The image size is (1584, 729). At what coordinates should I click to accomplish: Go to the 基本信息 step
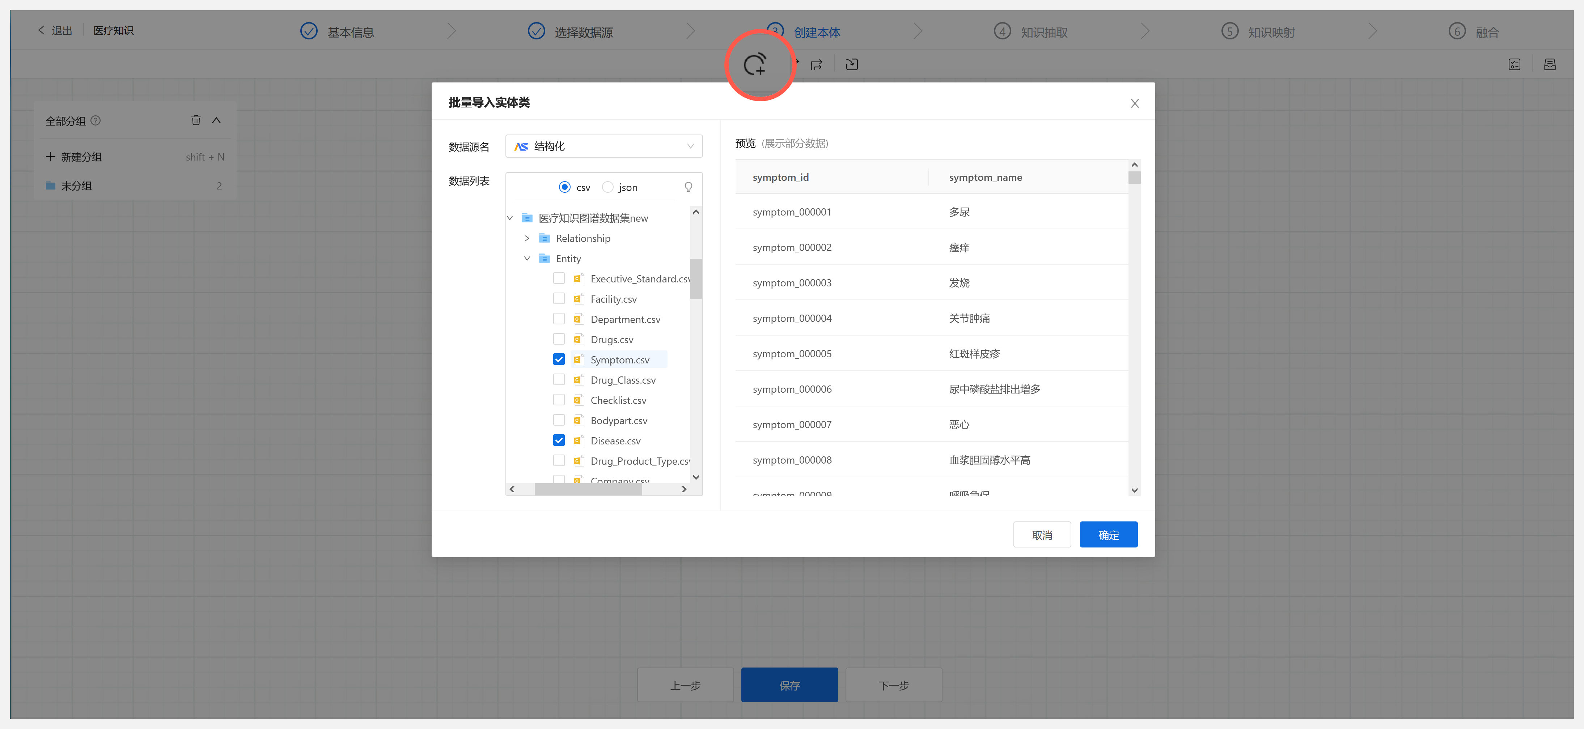tap(338, 32)
